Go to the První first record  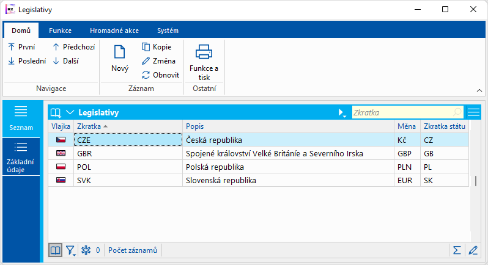pos(21,47)
